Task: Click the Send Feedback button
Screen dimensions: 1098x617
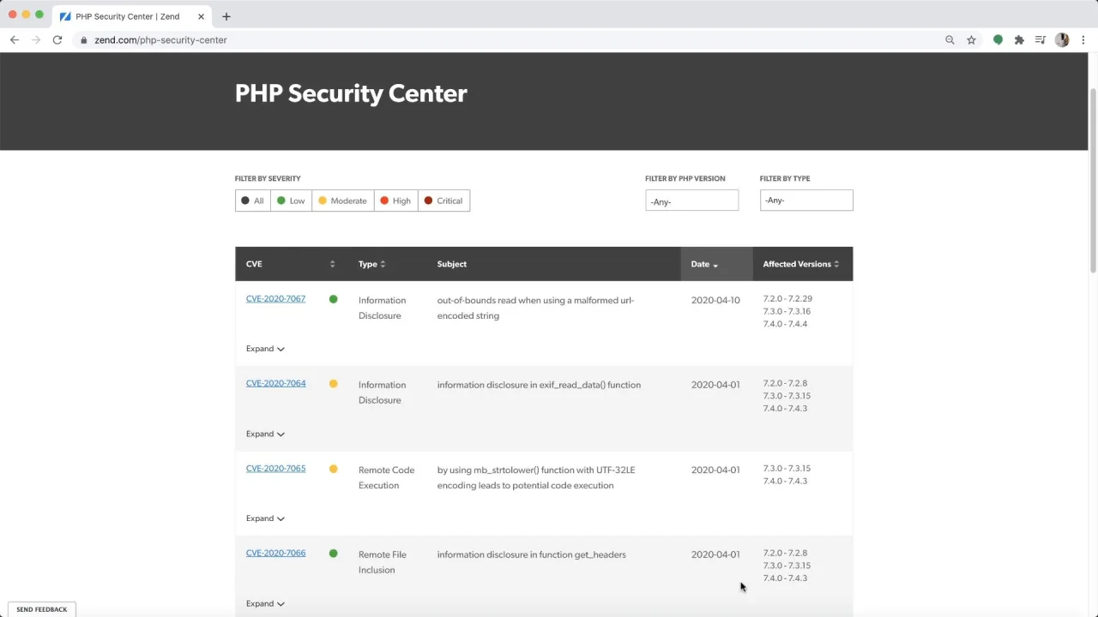Action: point(41,609)
